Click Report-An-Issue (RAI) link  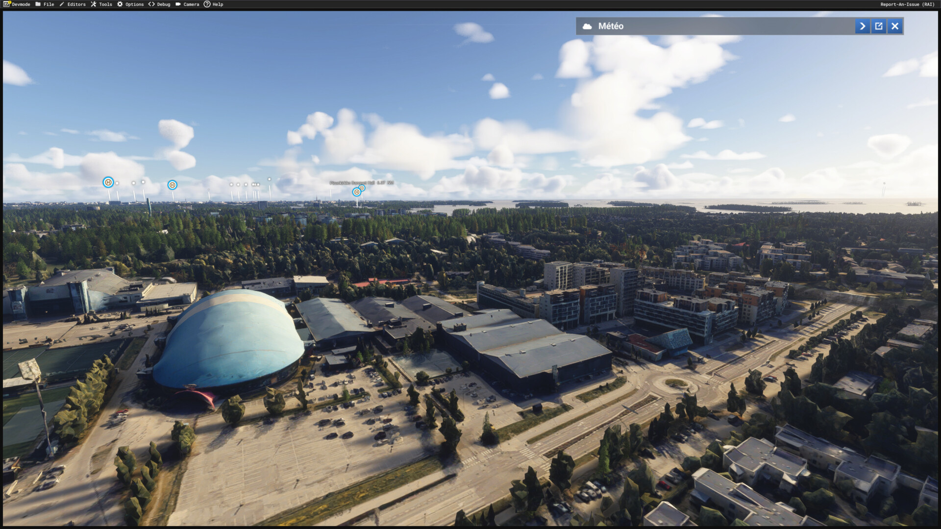pyautogui.click(x=907, y=4)
